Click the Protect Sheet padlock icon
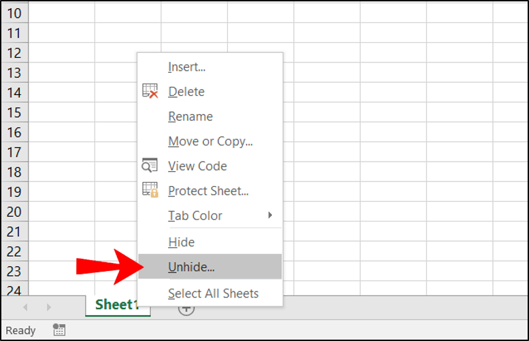The image size is (529, 341). [x=150, y=191]
